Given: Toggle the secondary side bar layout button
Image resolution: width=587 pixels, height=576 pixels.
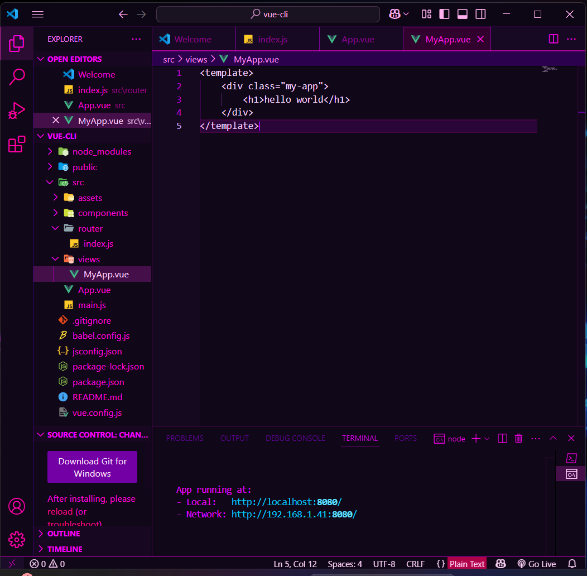Looking at the screenshot, I should pos(480,15).
